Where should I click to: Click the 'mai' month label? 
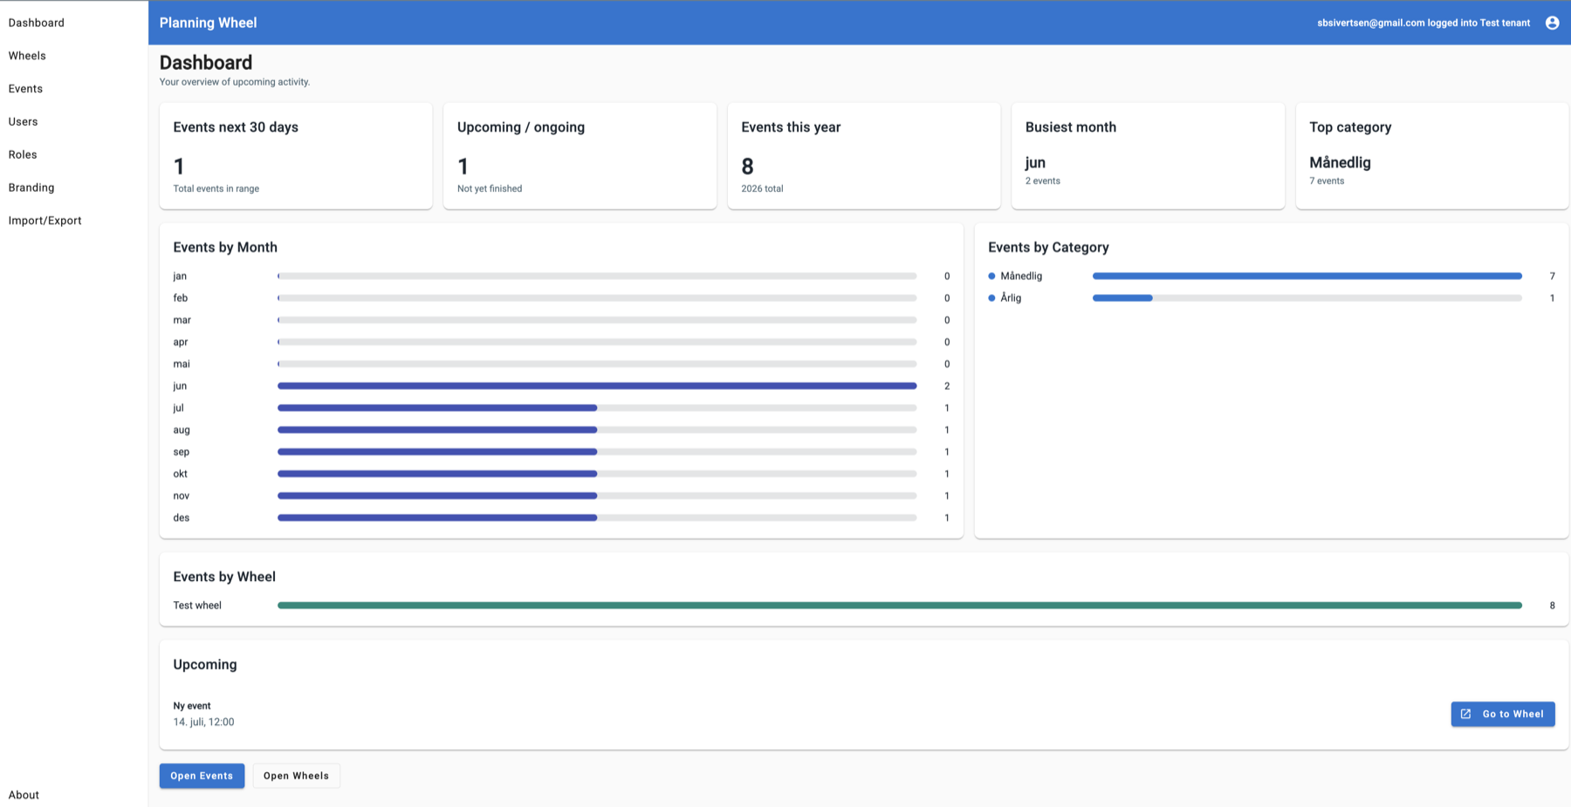[182, 364]
